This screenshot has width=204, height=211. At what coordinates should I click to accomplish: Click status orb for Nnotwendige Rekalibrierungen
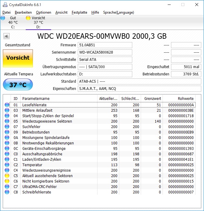click(7, 143)
